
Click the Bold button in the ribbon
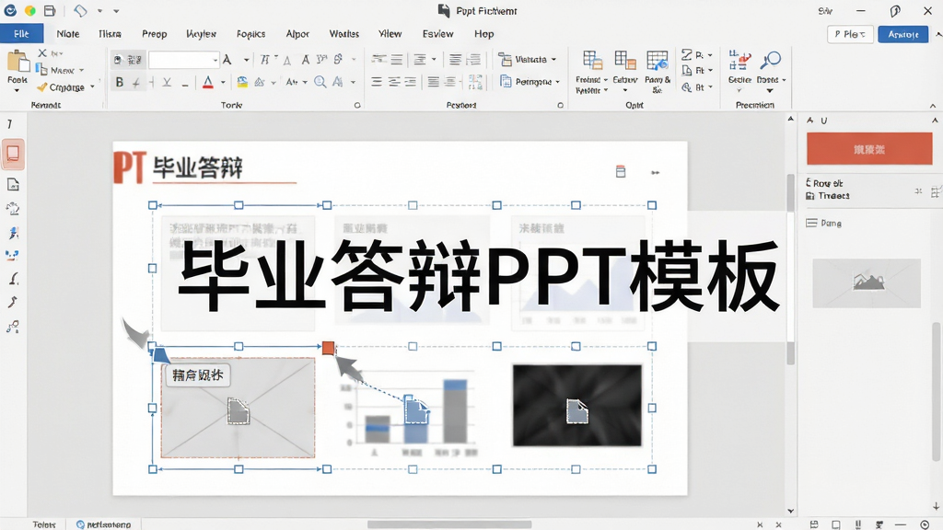click(x=119, y=82)
